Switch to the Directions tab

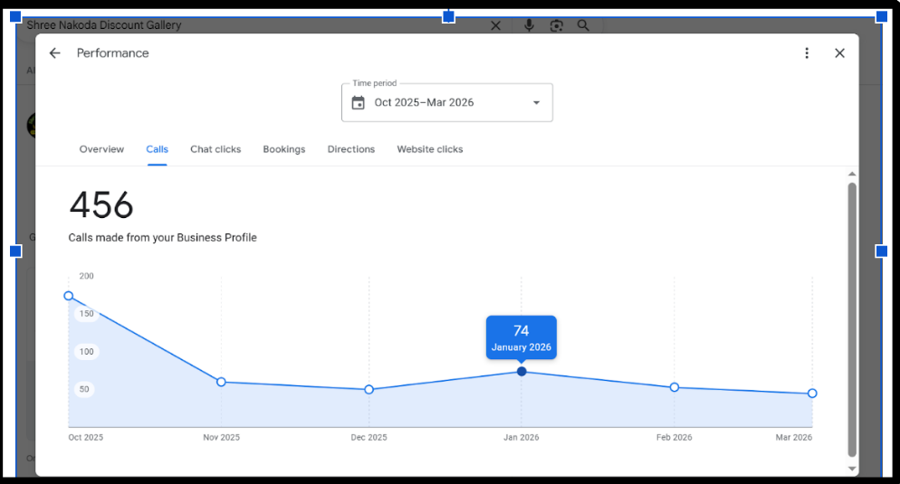[350, 149]
